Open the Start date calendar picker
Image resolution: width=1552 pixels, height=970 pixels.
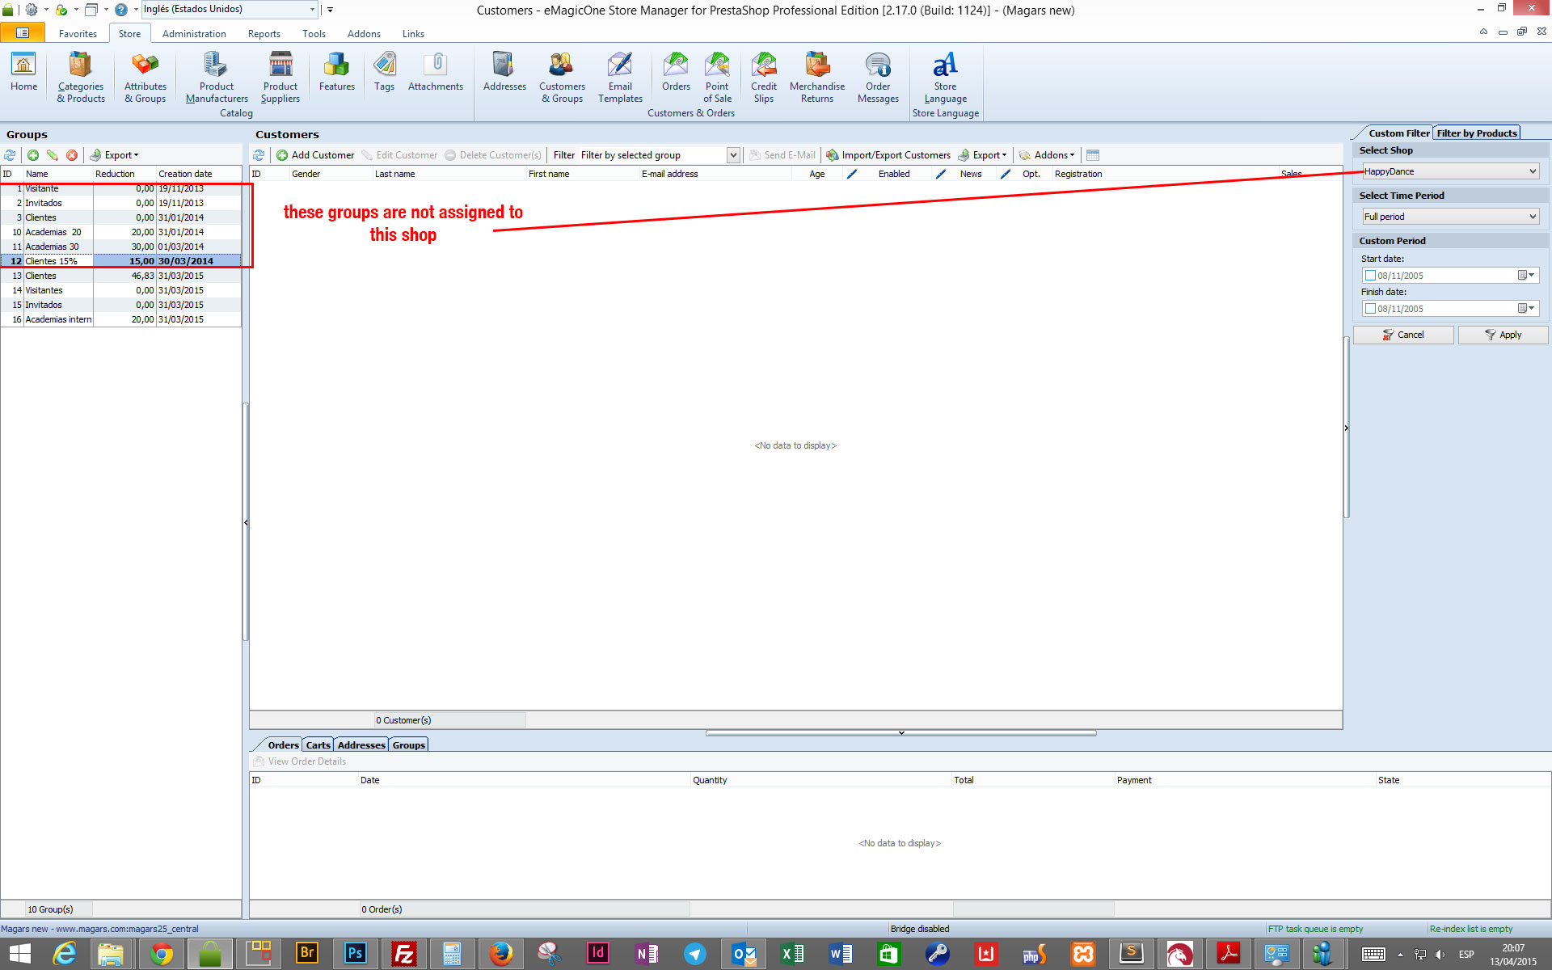pos(1526,276)
